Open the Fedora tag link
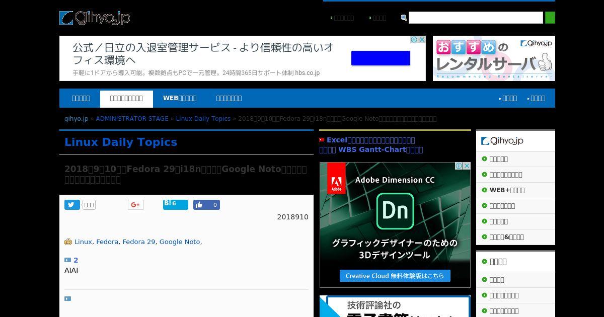 [107, 242]
